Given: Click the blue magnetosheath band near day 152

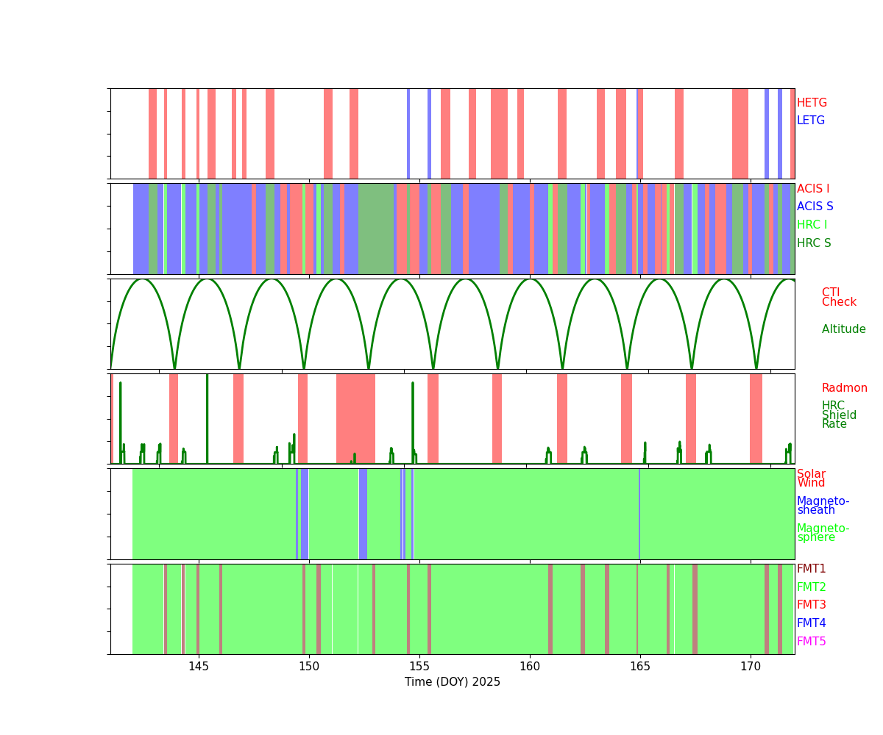Looking at the screenshot, I should tap(363, 514).
